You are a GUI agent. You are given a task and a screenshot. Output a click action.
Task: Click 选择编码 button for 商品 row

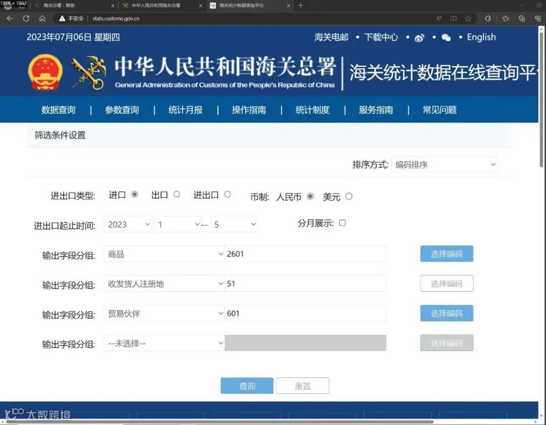coord(447,253)
